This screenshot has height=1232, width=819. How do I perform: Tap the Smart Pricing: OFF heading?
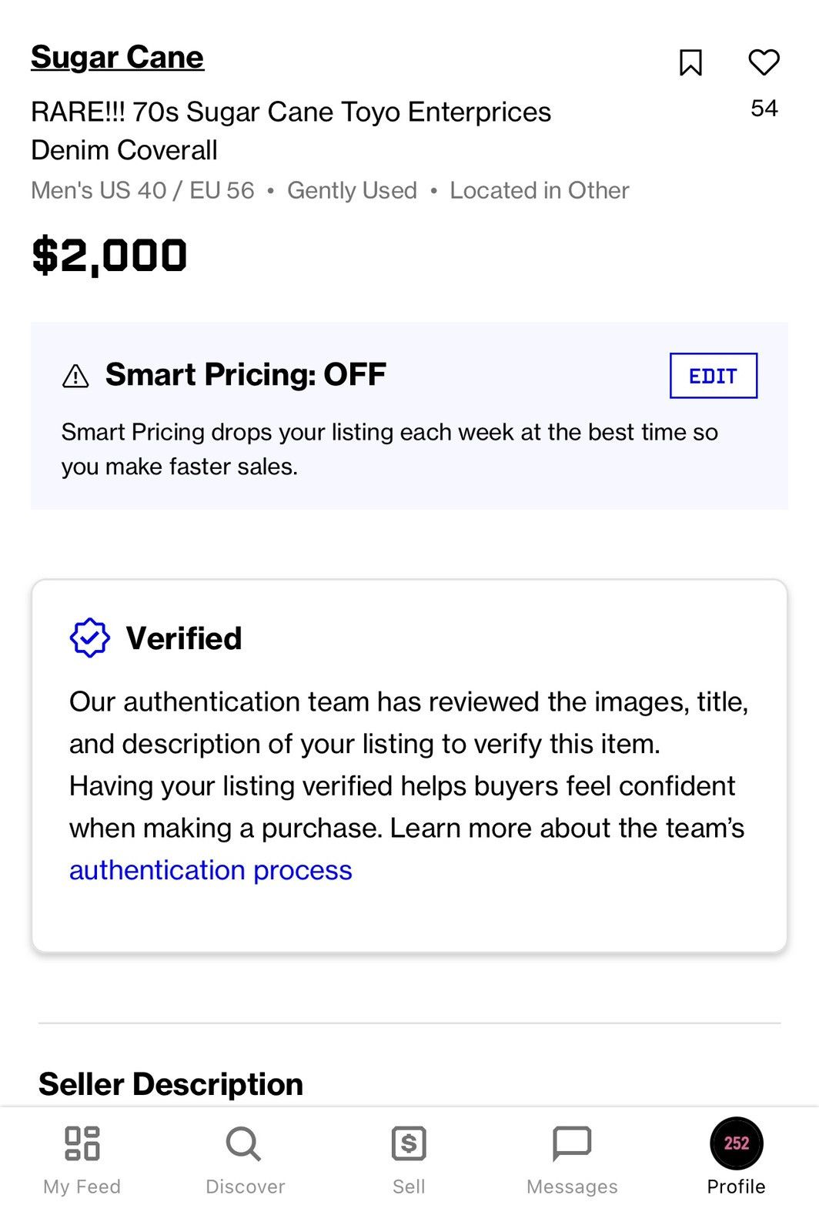(246, 375)
